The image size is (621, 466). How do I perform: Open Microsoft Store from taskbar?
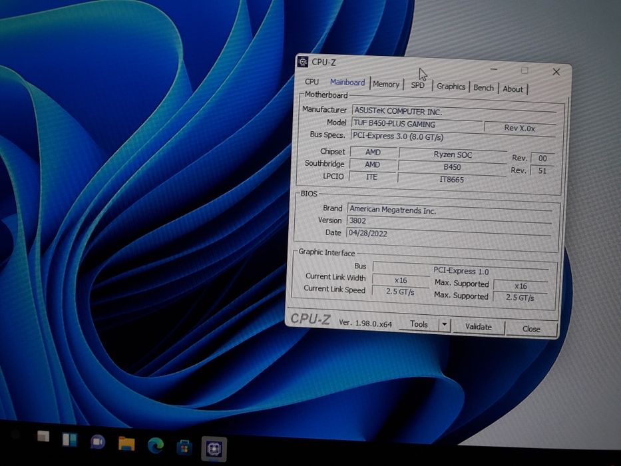pyautogui.click(x=184, y=448)
